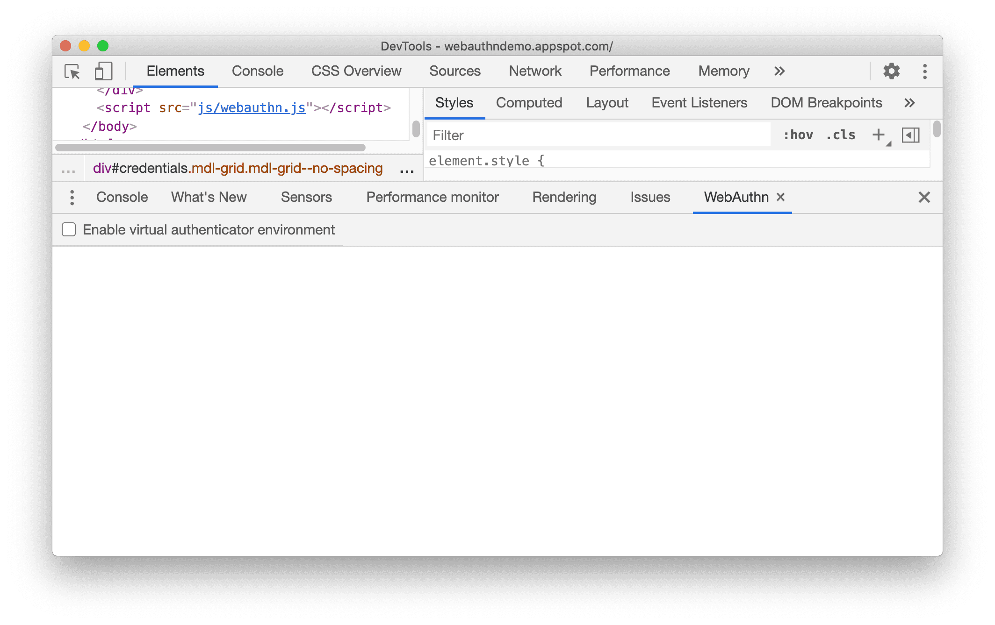The width and height of the screenshot is (995, 625).
Task: Expand the bottom panel more options
Action: (71, 197)
